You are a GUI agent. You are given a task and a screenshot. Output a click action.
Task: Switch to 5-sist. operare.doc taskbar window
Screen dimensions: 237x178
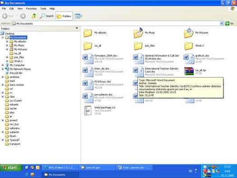point(134,168)
